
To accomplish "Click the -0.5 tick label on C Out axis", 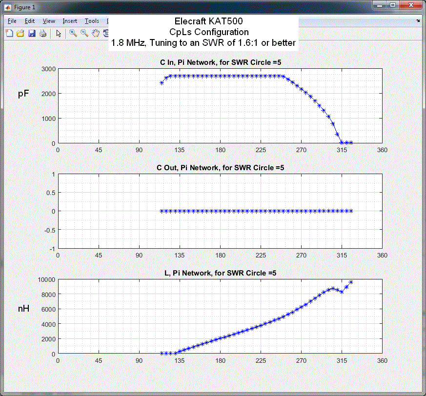I will (x=50, y=230).
